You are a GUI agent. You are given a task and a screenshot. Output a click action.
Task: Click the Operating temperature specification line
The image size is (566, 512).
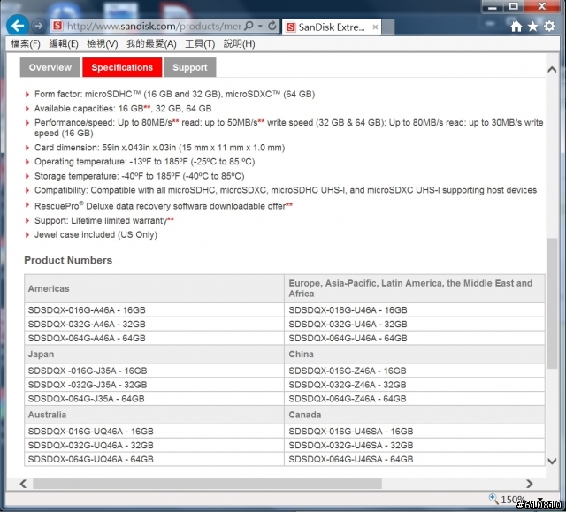point(145,162)
